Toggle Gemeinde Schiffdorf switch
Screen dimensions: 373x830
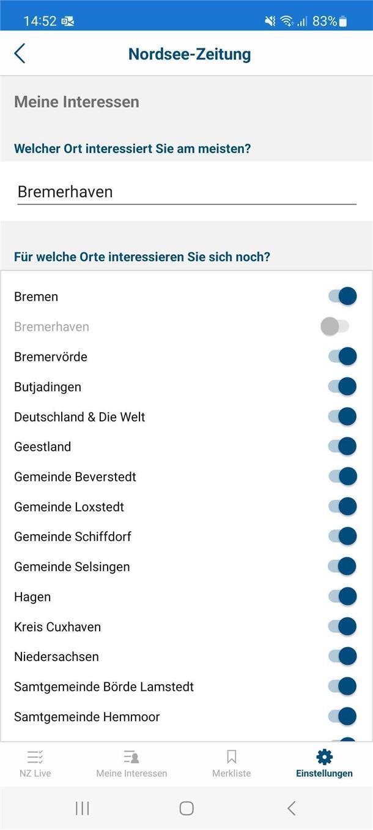pos(342,537)
